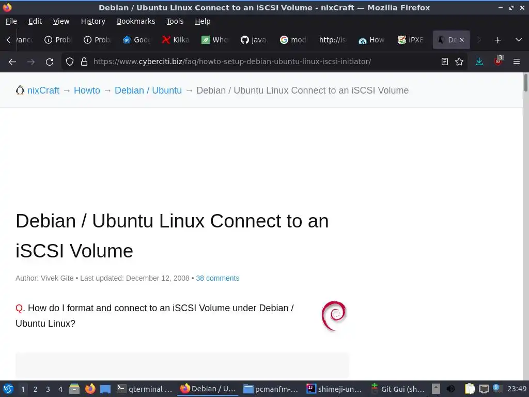Screen dimensions: 529x397
Task: Click the Debian swirl logo image
Action: (x=334, y=316)
